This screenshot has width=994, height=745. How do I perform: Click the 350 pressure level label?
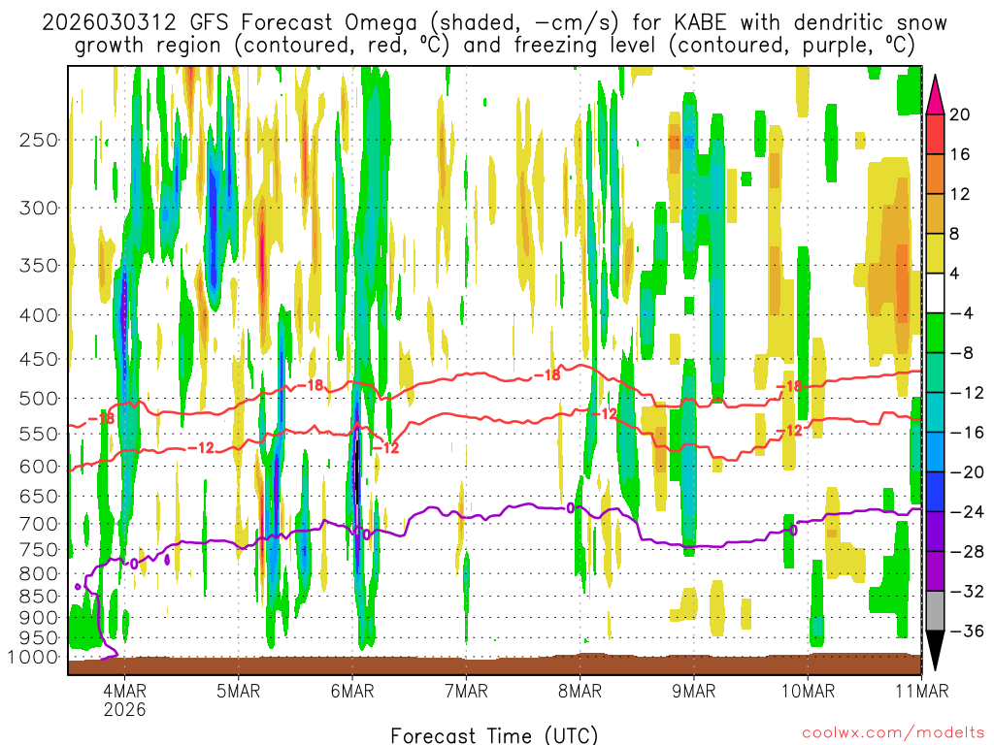click(x=39, y=266)
